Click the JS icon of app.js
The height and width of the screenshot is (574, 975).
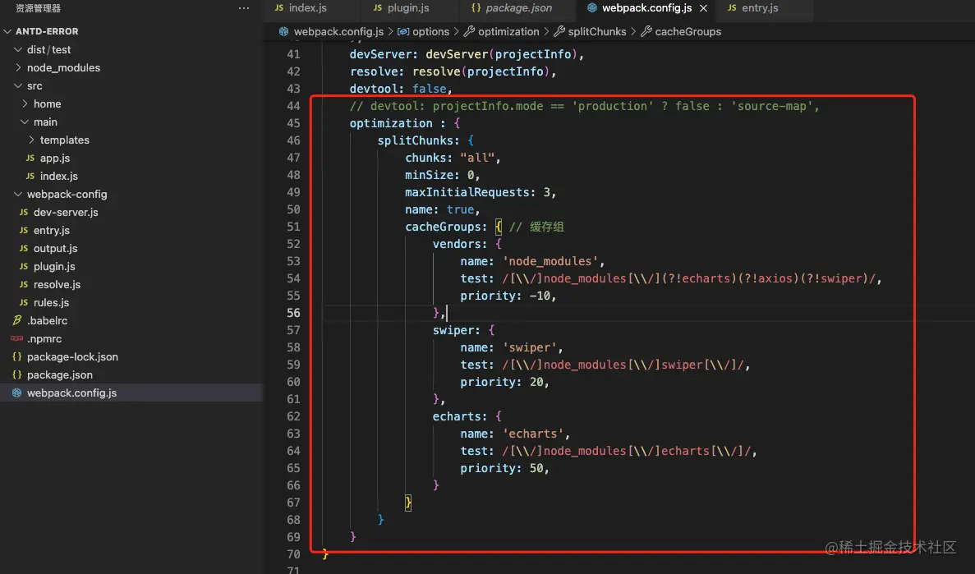click(30, 158)
